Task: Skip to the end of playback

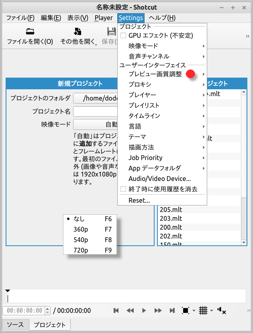Action: [172, 310]
